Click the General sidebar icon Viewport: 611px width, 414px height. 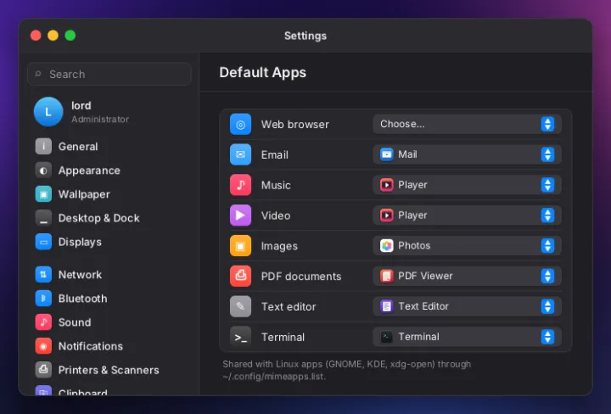(x=43, y=147)
